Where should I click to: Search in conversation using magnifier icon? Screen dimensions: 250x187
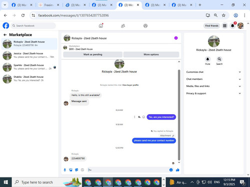pyautogui.click(x=219, y=59)
